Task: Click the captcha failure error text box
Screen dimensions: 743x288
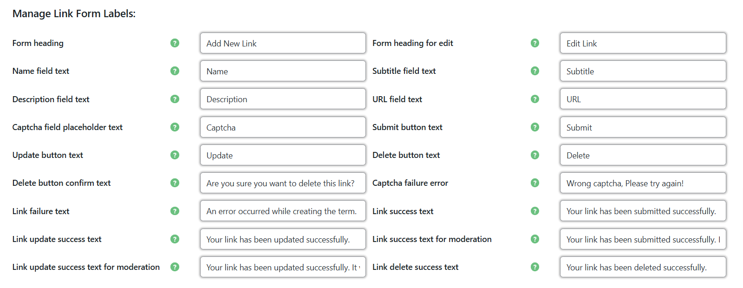Action: click(x=643, y=183)
